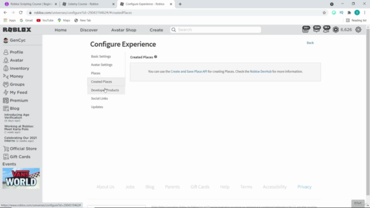This screenshot has height=208, width=370.
Task: Click the page vertical scrollbar
Action: 368,113
